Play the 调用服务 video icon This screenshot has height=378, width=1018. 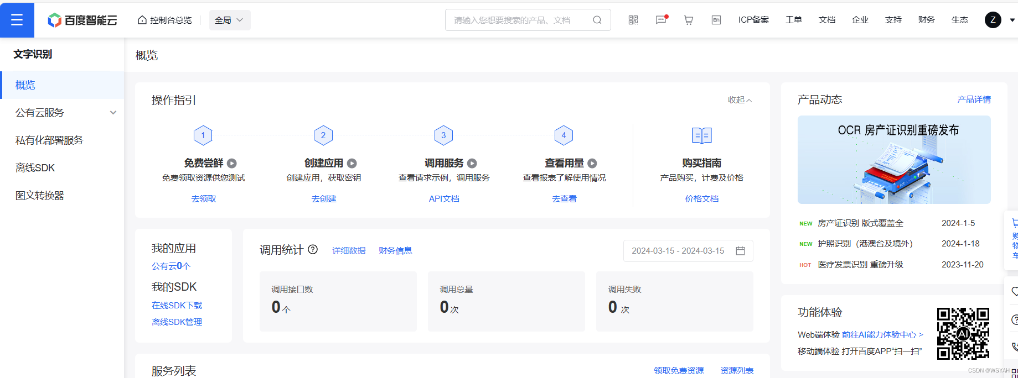[472, 164]
